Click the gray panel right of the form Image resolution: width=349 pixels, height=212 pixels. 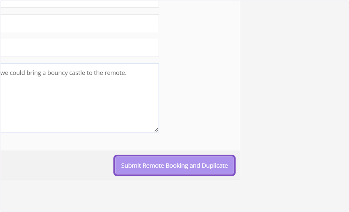coord(291,87)
